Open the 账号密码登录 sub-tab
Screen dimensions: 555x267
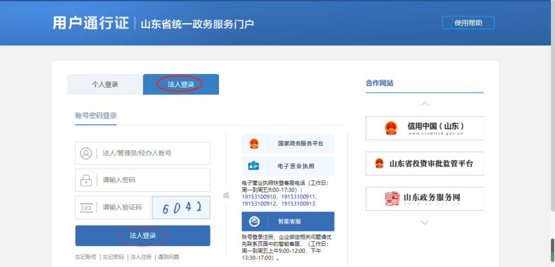coord(96,116)
